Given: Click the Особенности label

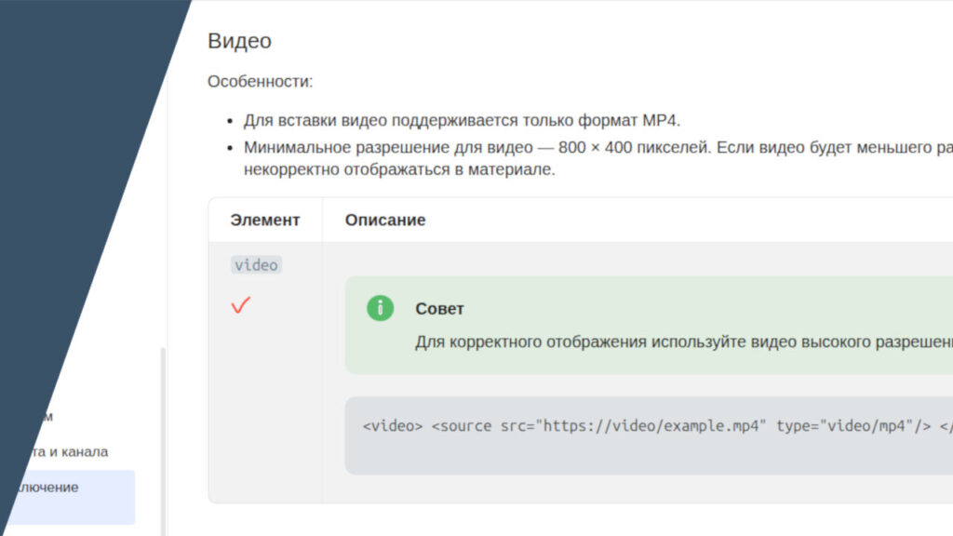Looking at the screenshot, I should pos(260,82).
